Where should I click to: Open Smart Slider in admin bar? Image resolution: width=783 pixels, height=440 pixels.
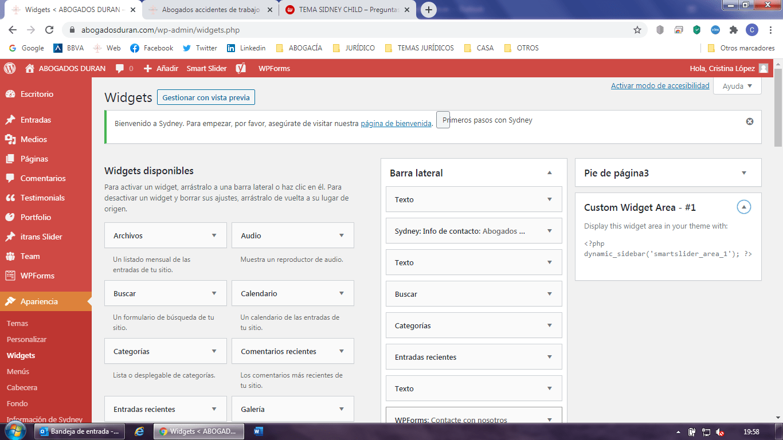[206, 68]
